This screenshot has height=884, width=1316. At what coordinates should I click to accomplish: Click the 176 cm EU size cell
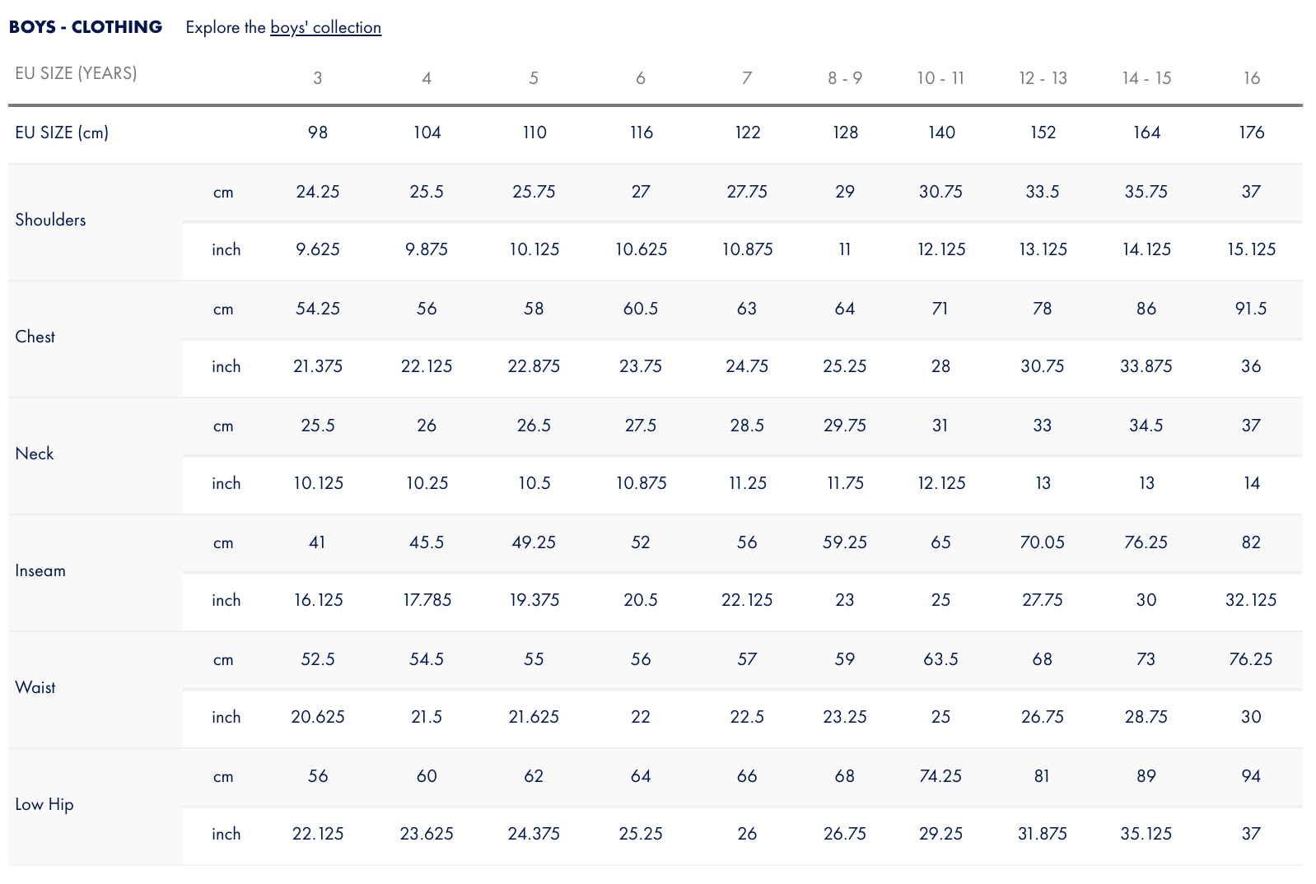[1251, 133]
